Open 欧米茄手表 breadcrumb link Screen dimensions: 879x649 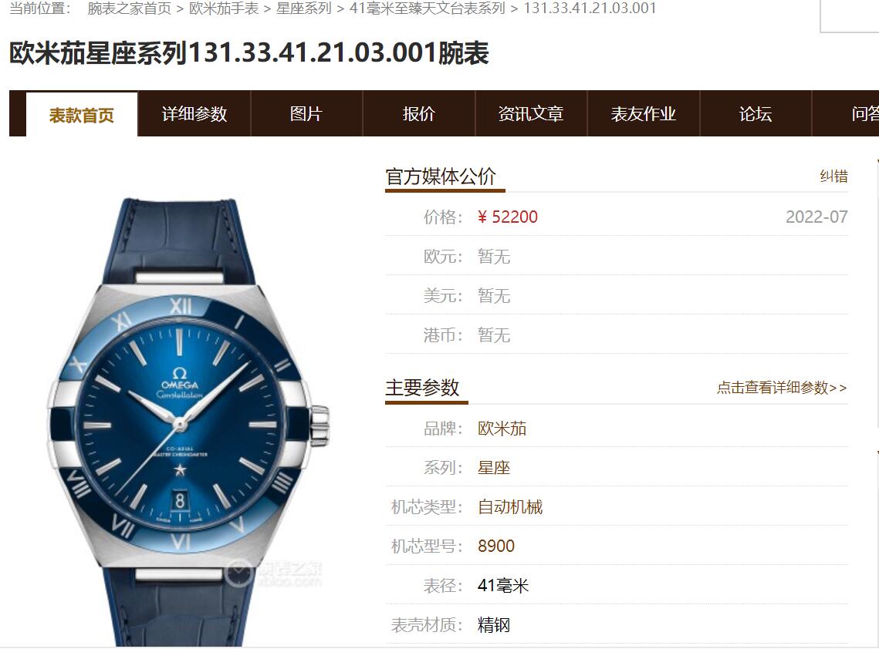click(224, 8)
